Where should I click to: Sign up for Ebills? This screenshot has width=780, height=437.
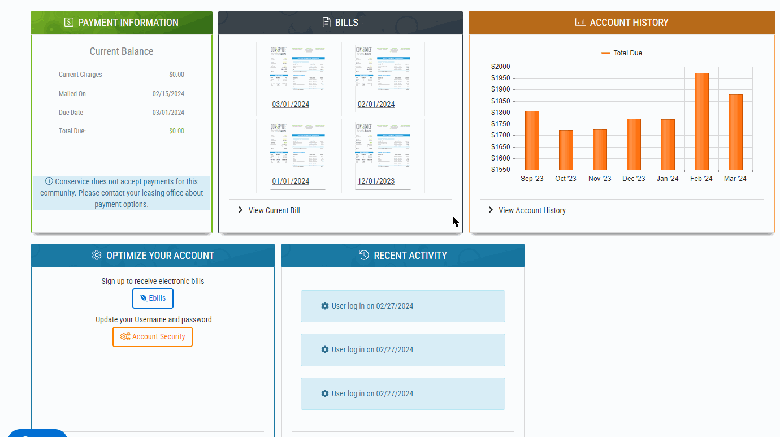pyautogui.click(x=153, y=298)
